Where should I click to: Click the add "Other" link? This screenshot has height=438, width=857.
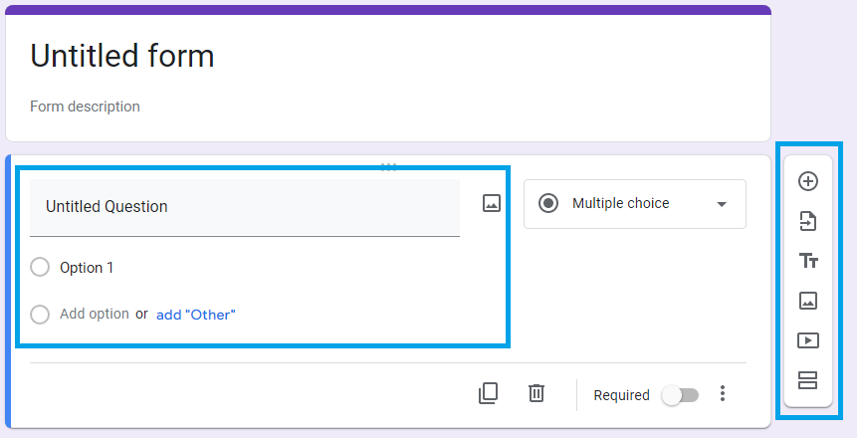(196, 315)
